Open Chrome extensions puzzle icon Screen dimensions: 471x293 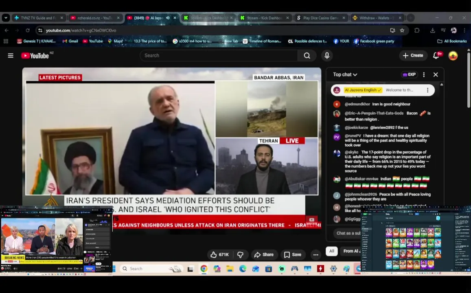416,31
